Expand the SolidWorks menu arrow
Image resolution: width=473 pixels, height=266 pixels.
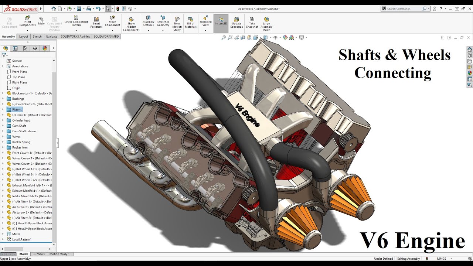click(41, 8)
